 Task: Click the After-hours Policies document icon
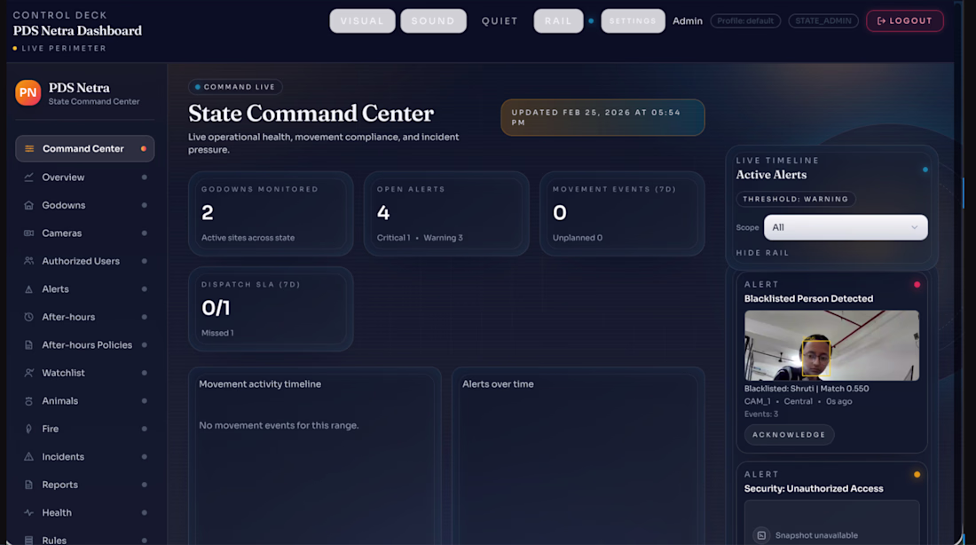tap(28, 345)
